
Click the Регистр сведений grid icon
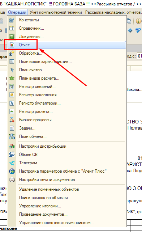[x=12, y=87]
